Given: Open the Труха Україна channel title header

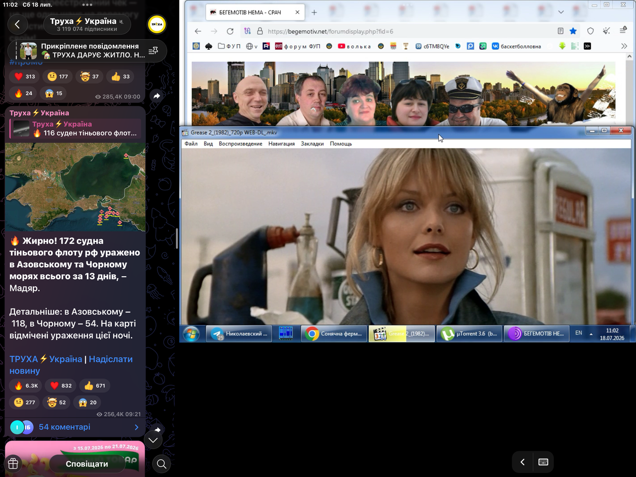Looking at the screenshot, I should tap(87, 24).
